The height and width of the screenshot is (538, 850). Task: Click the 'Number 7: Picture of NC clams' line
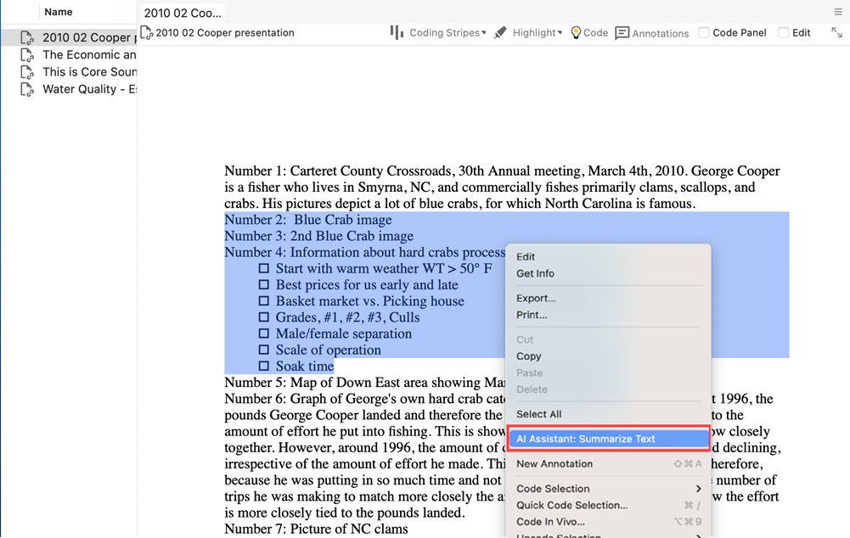(x=316, y=530)
